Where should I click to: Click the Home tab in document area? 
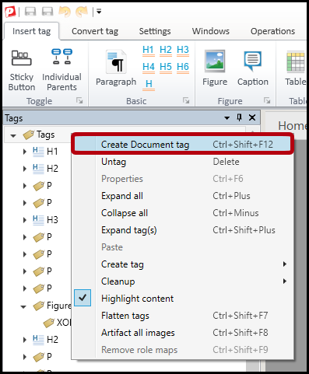click(x=292, y=126)
